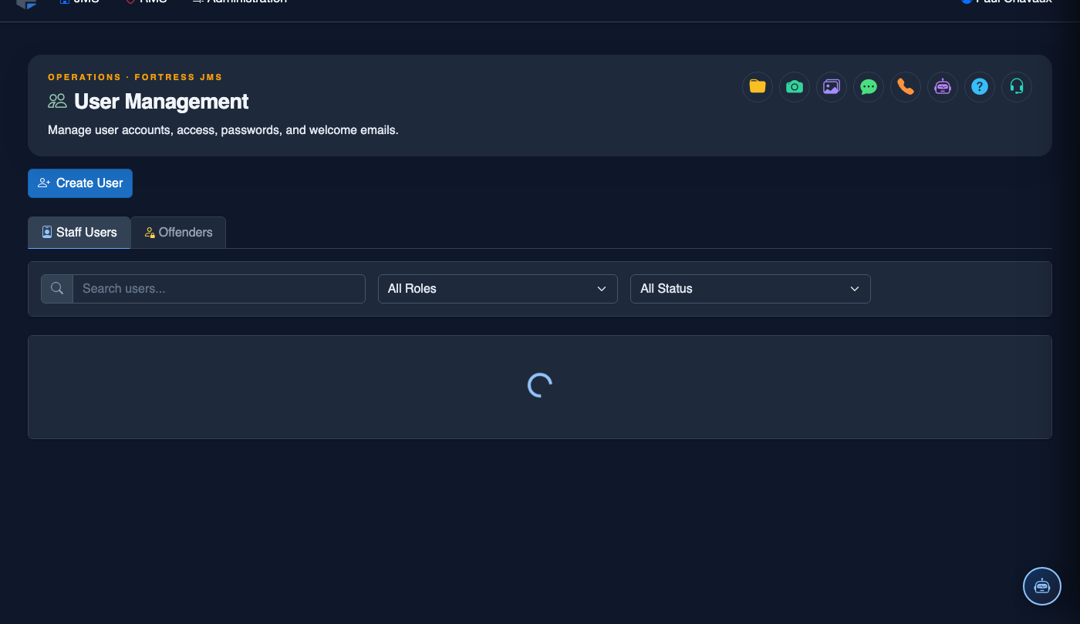The image size is (1080, 624).
Task: Open the floating robot assistant button
Action: coord(1042,586)
